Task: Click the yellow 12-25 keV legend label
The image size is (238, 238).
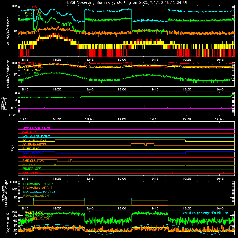Action: click(x=32, y=13)
